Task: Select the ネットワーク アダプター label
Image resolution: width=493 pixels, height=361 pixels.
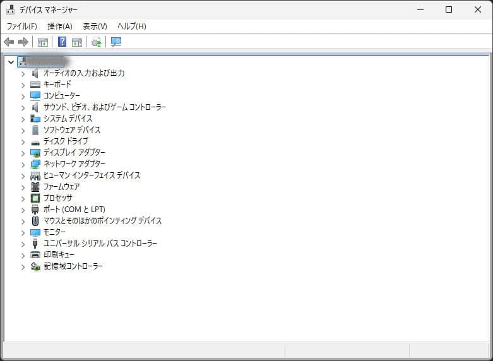Action: [74, 164]
